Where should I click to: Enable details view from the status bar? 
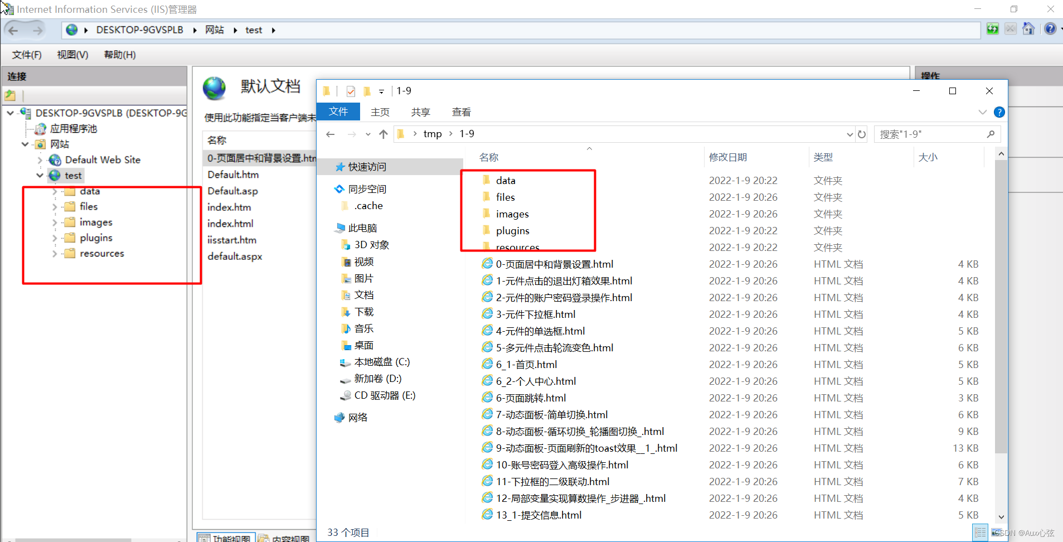(980, 533)
